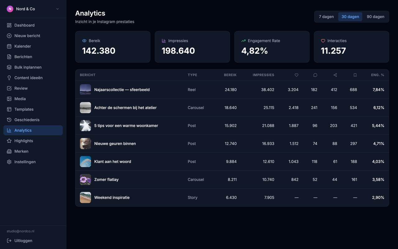Click the shares column header icon
Screen dimensions: 398x249
point(335,75)
